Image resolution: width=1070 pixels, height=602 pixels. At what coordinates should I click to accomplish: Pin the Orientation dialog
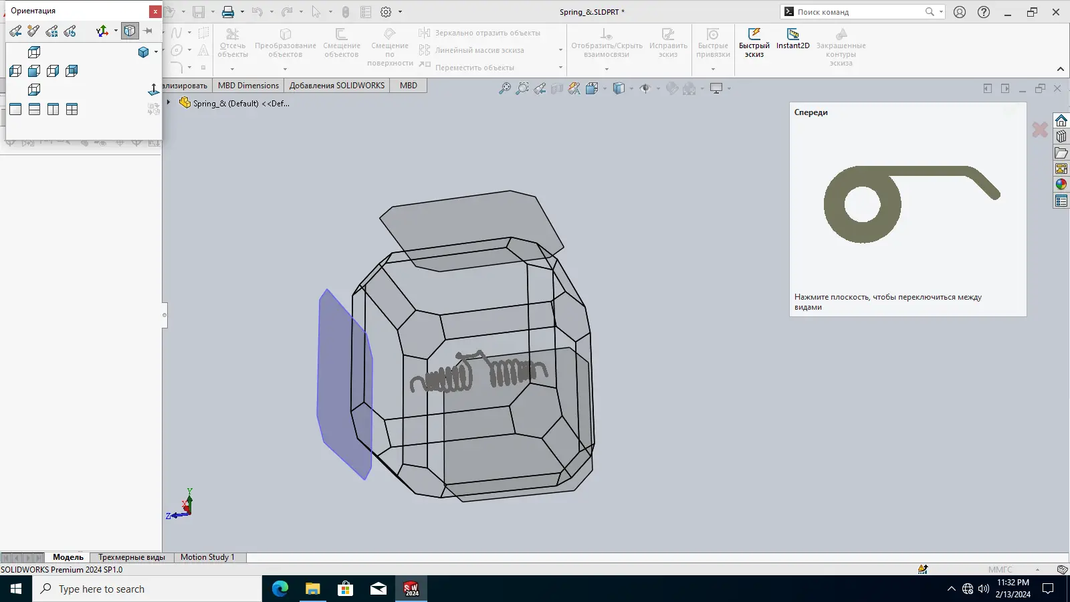148,31
